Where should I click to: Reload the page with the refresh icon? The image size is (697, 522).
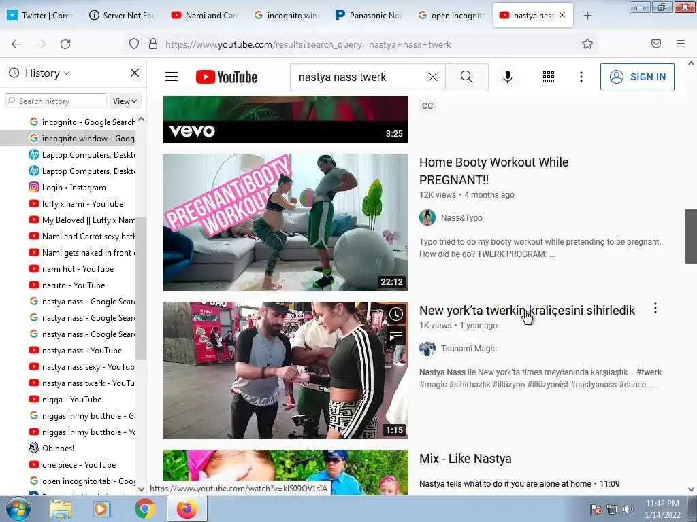point(65,44)
